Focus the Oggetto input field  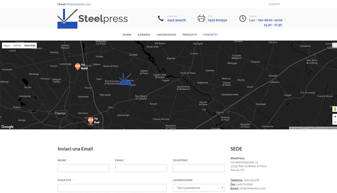tap(112, 188)
